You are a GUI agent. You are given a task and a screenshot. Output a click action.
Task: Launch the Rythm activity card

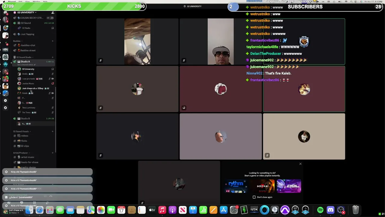pos(236,186)
